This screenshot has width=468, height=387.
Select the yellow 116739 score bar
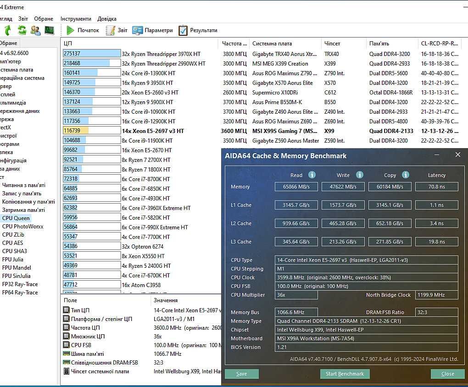92,130
